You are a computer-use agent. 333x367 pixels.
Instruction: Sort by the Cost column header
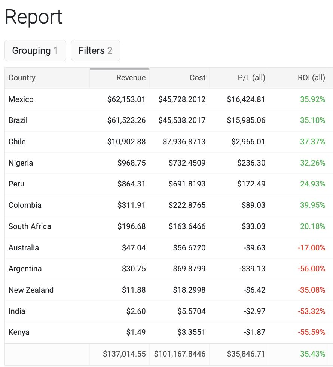tap(197, 78)
